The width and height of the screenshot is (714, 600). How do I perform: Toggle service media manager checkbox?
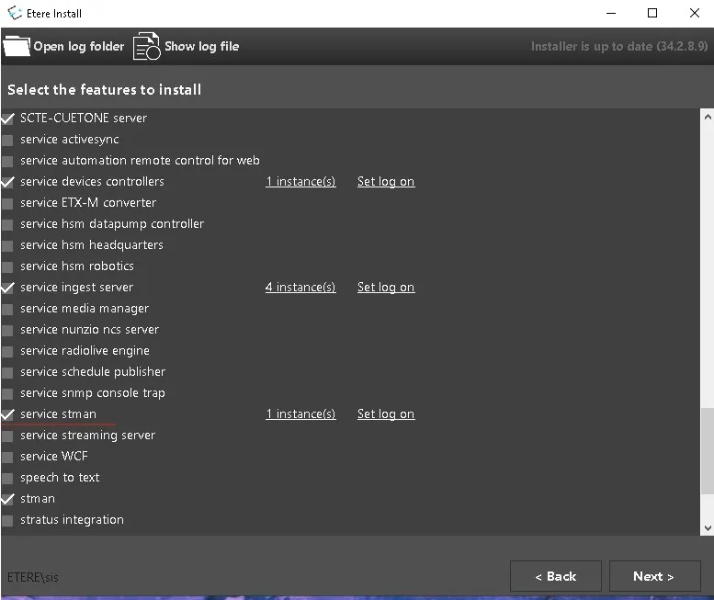[8, 309]
